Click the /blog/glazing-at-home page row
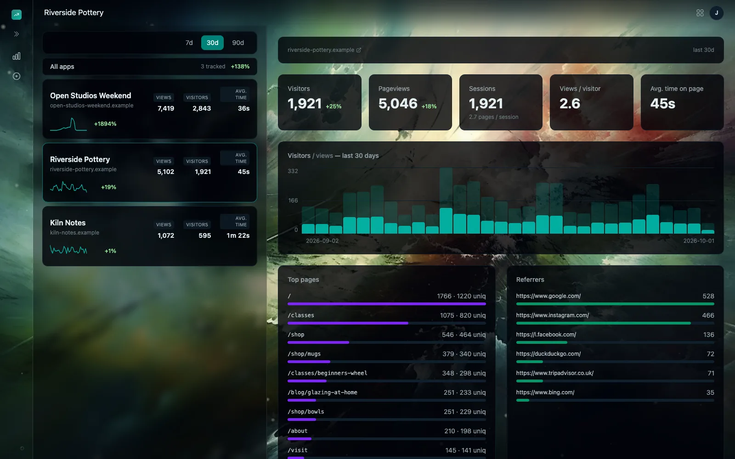The width and height of the screenshot is (735, 459). (x=387, y=395)
